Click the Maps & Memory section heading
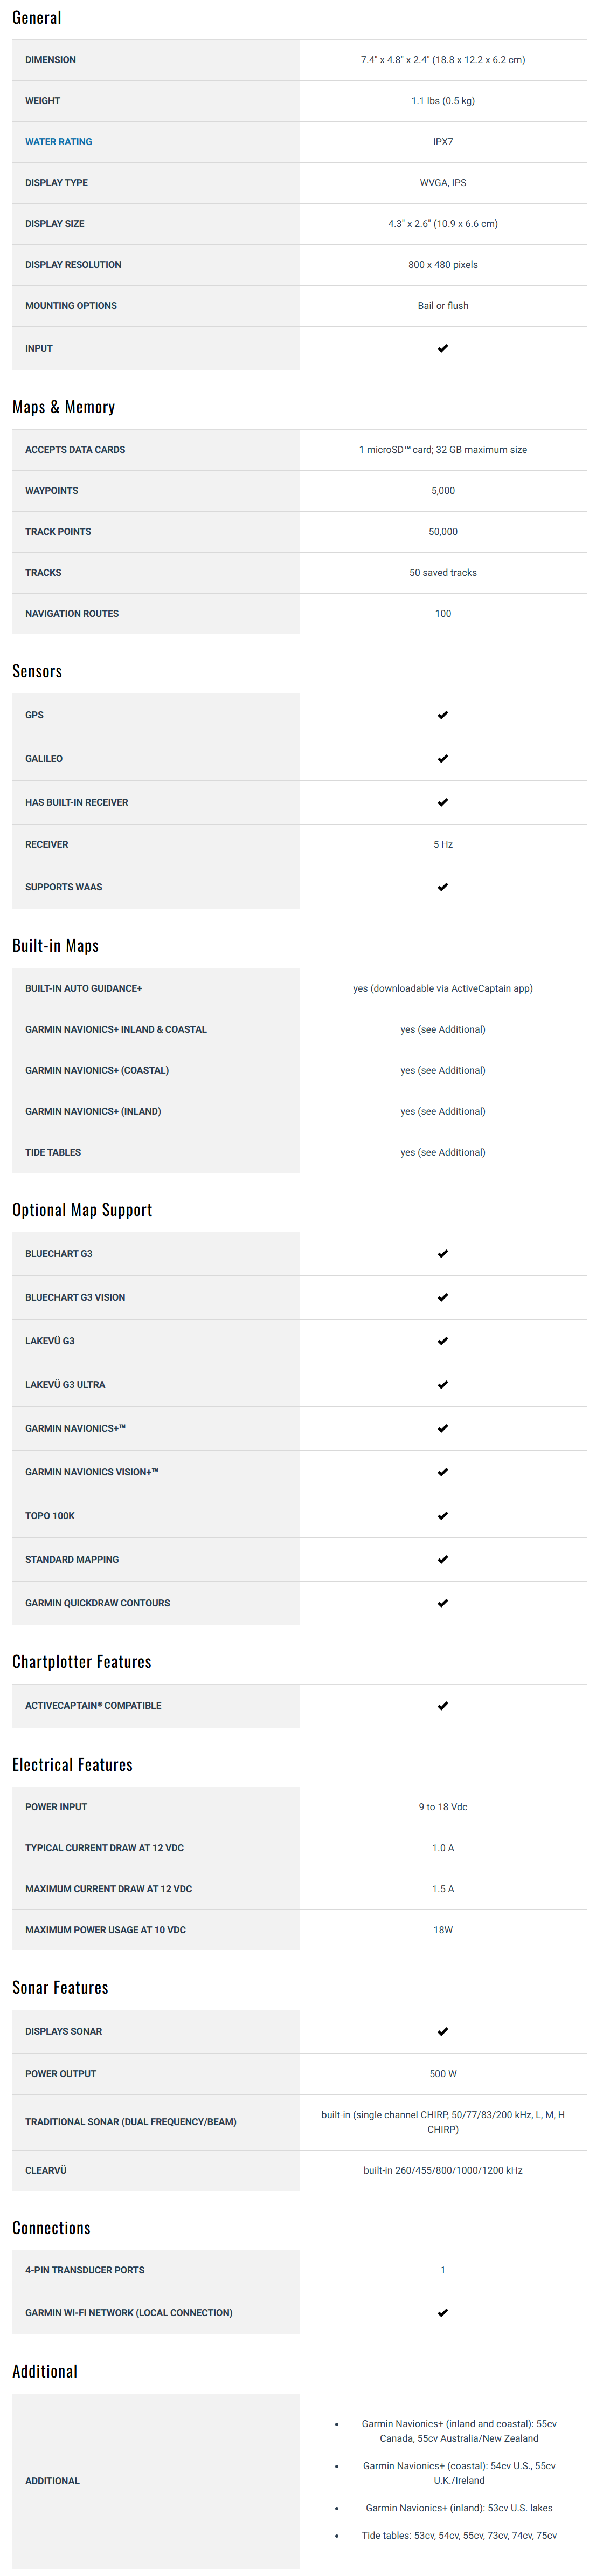The height and width of the screenshot is (2576, 603). (63, 407)
